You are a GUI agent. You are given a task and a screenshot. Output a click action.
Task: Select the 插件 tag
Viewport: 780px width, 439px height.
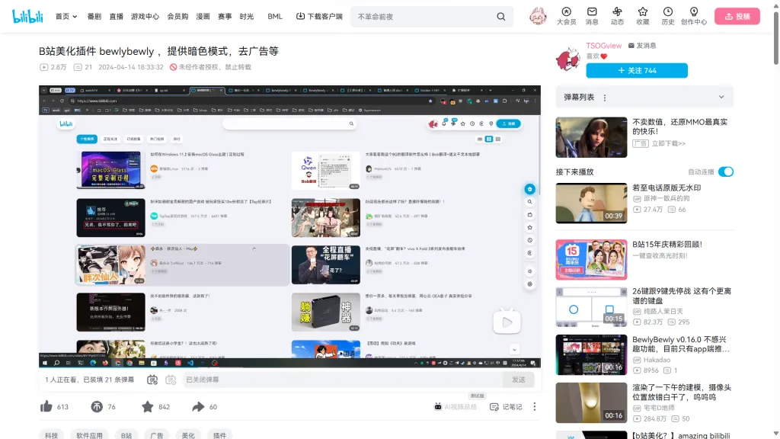[x=219, y=435]
